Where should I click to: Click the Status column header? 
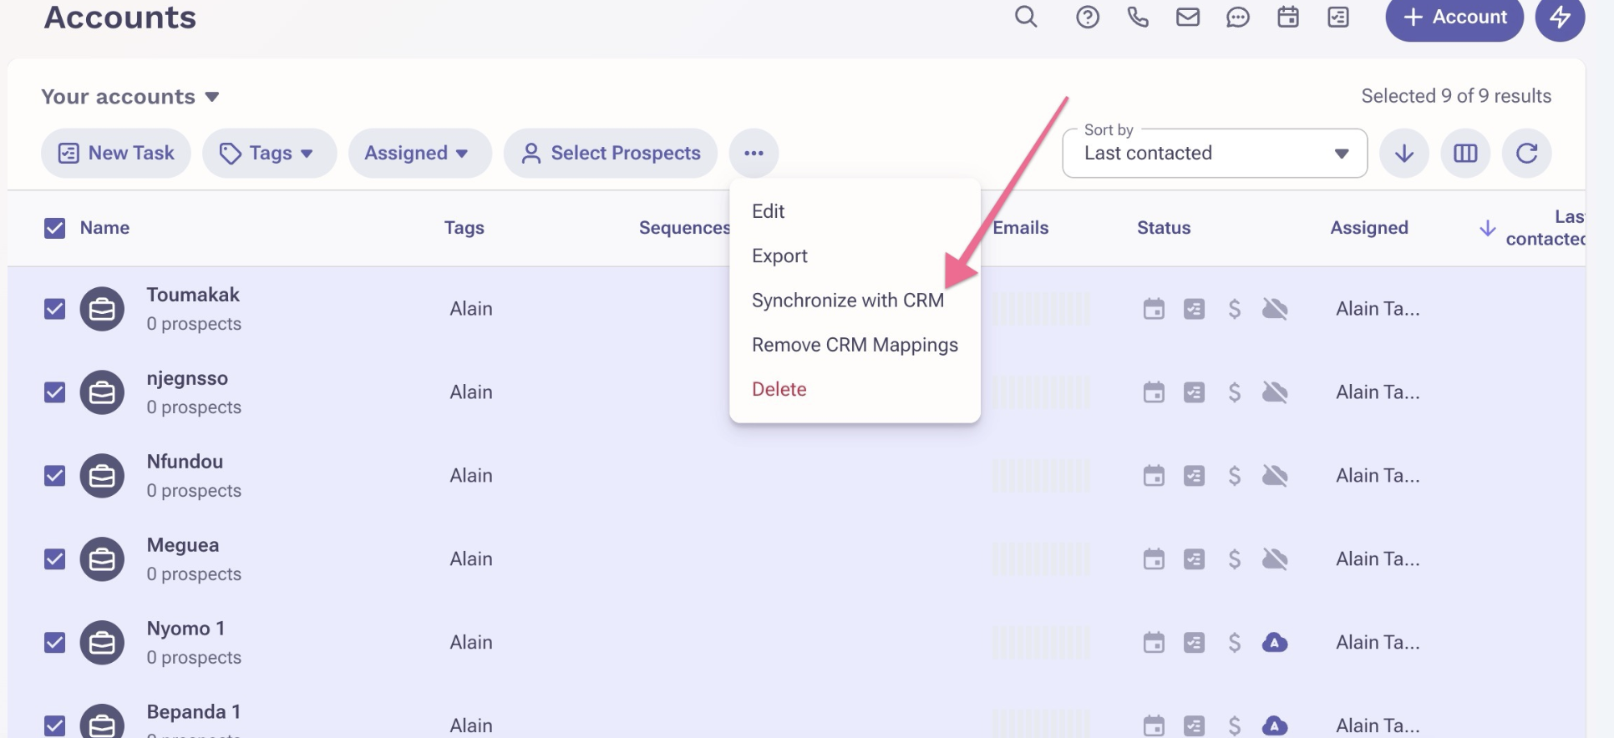[1163, 228]
